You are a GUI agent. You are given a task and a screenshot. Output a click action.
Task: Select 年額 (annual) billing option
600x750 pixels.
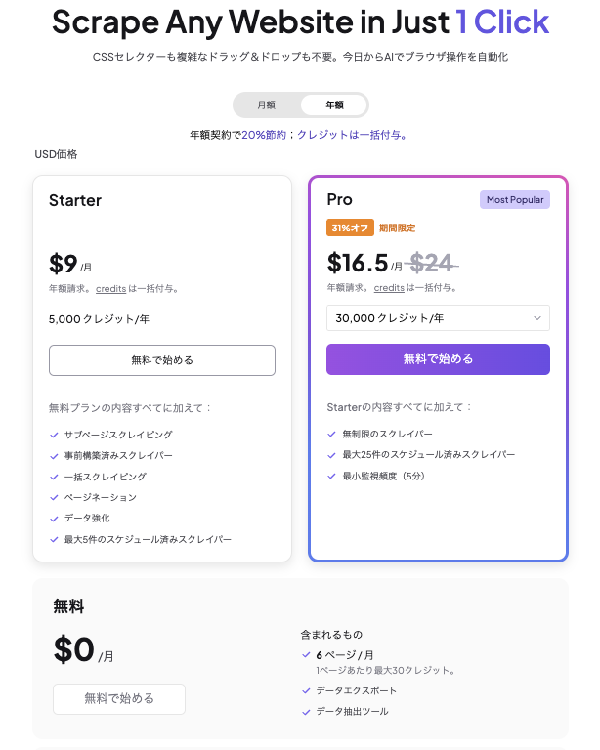tap(334, 104)
